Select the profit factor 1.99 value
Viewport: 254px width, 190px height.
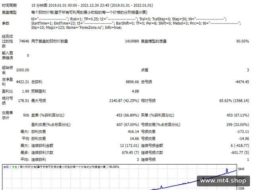point(25,91)
